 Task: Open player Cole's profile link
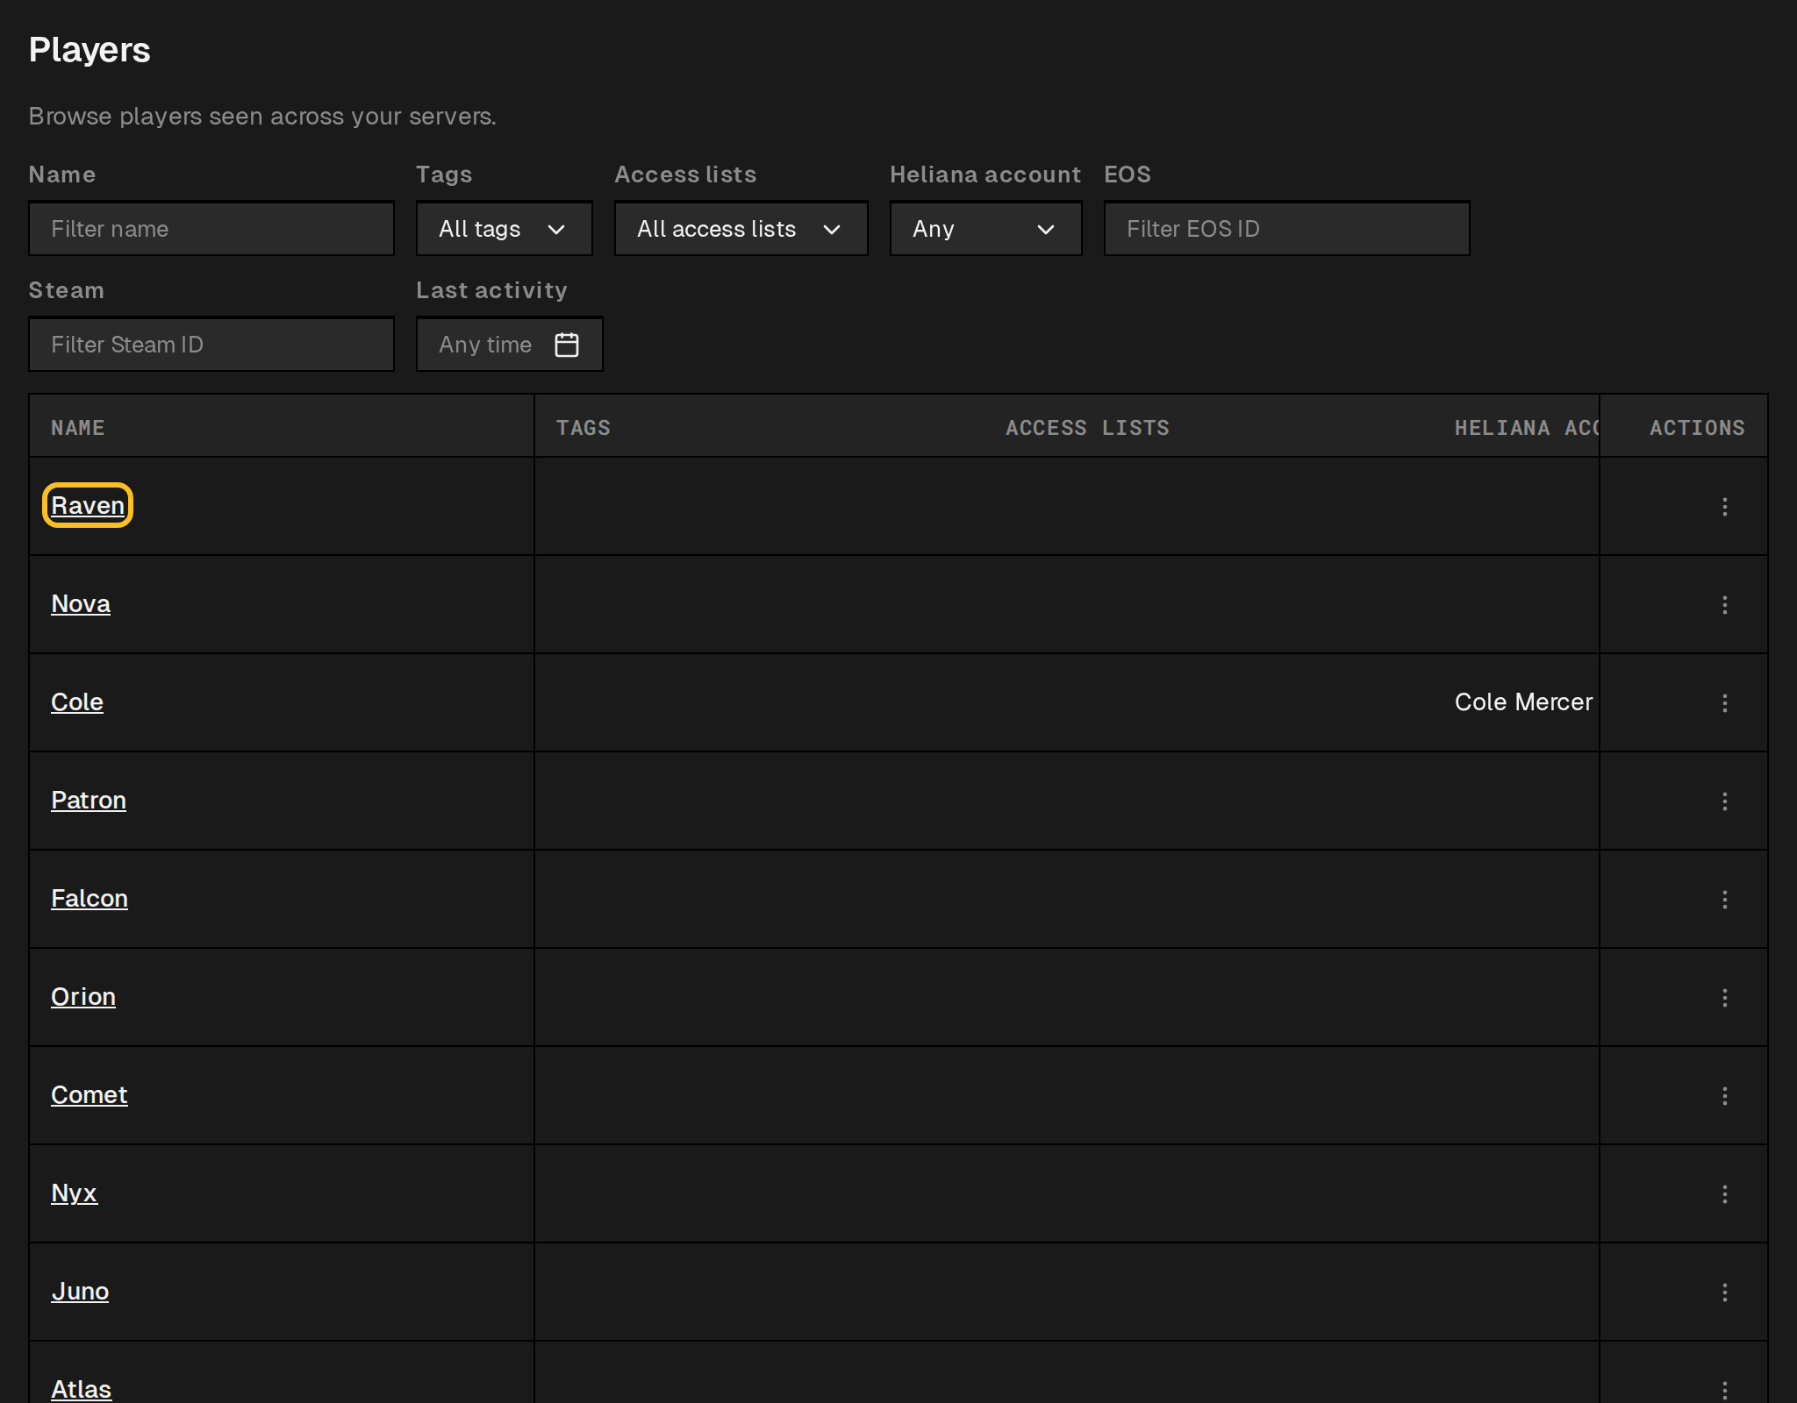pyautogui.click(x=77, y=702)
